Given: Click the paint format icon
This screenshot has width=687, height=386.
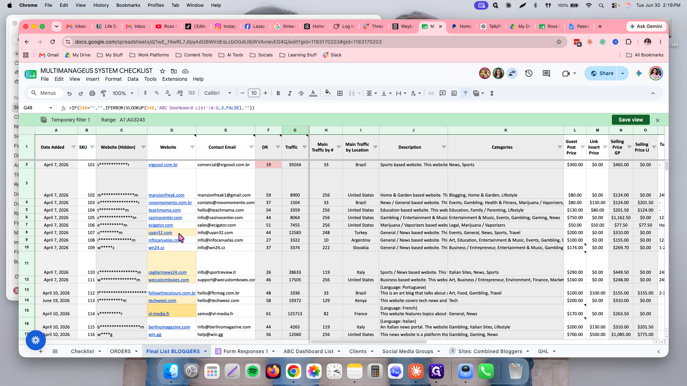Looking at the screenshot, I should pos(103,93).
